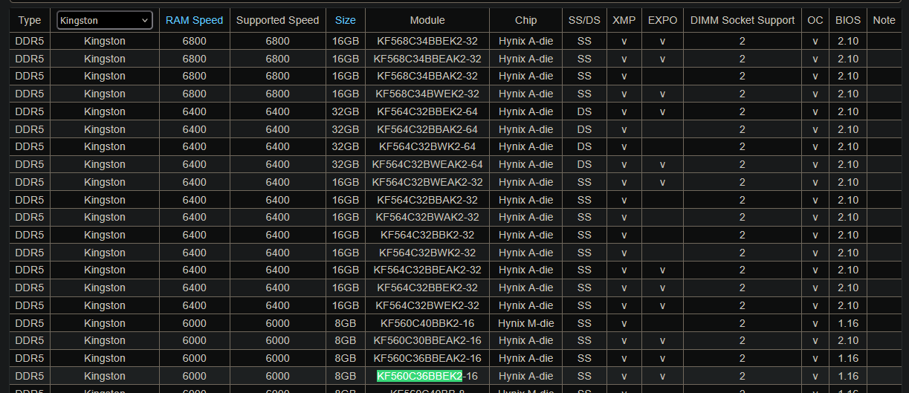Select module KF564C32BBAK2-32
Viewport: 909px width, 393px height.
tap(427, 200)
